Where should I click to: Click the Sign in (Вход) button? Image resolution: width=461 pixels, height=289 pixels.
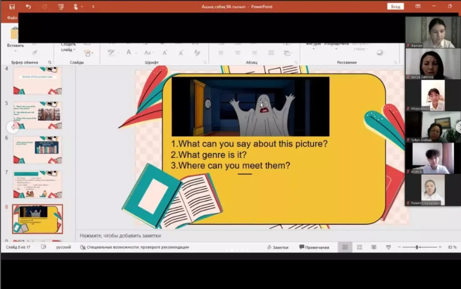(395, 7)
